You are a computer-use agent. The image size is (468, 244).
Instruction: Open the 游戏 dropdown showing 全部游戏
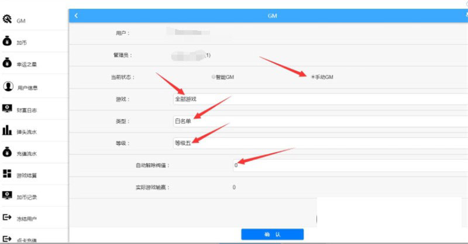316,99
